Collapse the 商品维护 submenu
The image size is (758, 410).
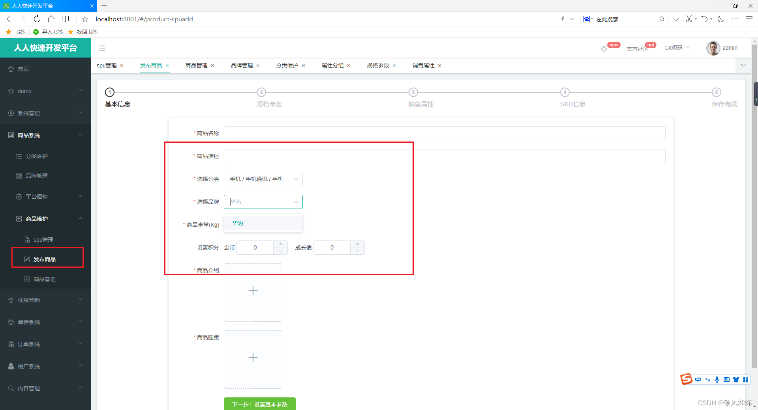tap(45, 219)
